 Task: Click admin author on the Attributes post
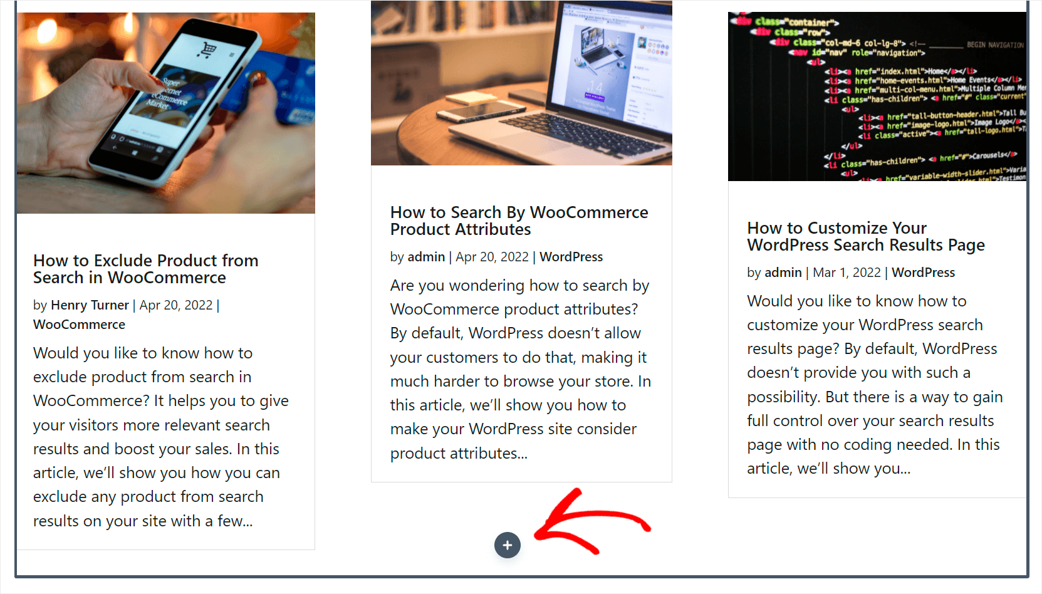(426, 257)
